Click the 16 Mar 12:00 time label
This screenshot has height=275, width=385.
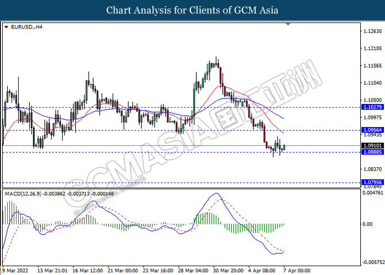click(x=87, y=271)
